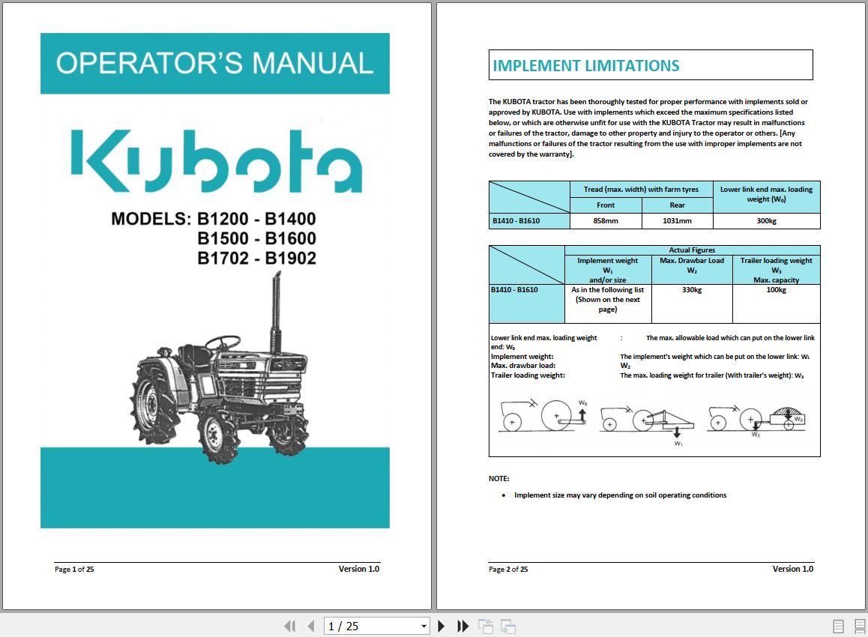Screen dimensions: 868x637
Task: Click the KUBOTA tractor warranty paragraph
Action: [x=648, y=128]
